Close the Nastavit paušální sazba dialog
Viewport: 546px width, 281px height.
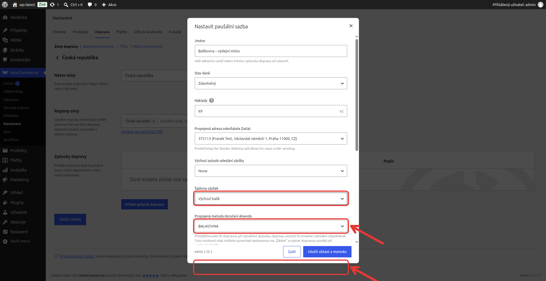[x=351, y=26]
